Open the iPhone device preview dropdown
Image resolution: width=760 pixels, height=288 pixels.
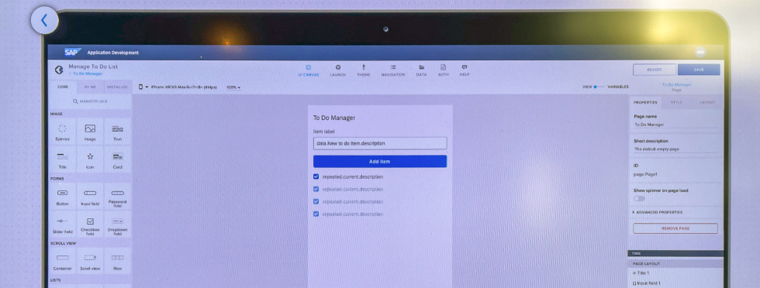click(143, 87)
